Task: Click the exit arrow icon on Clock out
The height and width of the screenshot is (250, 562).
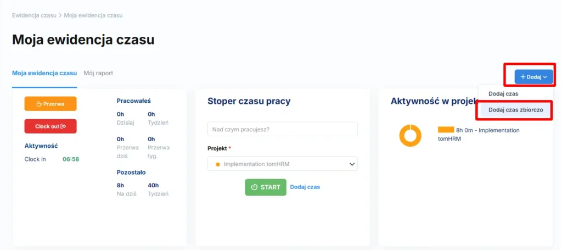Action: pyautogui.click(x=64, y=126)
